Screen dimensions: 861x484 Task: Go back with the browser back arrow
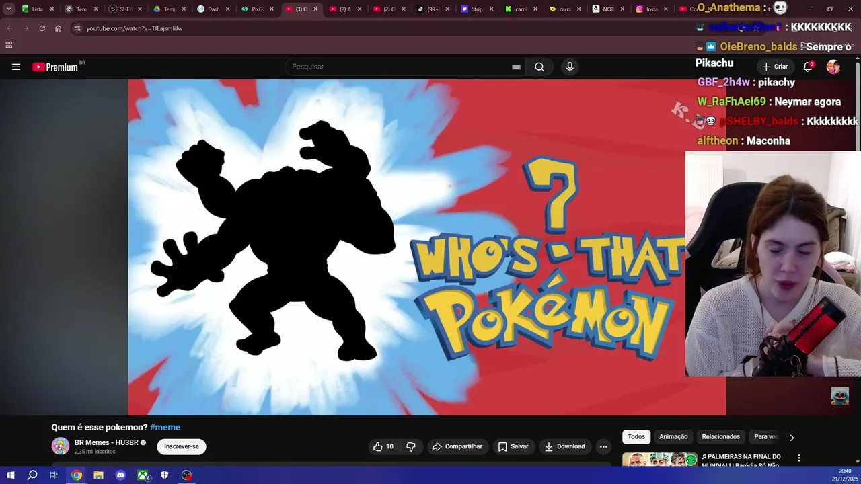point(9,28)
